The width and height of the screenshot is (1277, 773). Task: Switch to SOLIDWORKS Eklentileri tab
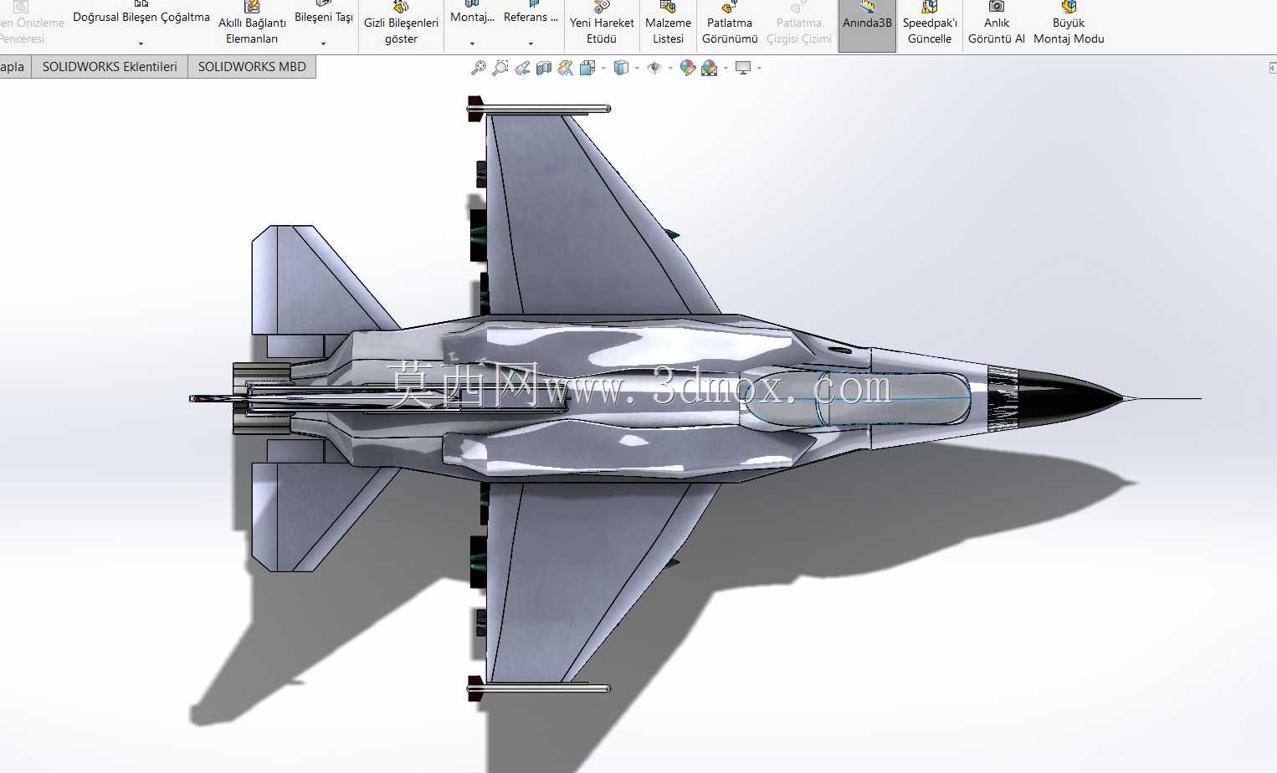(x=110, y=67)
